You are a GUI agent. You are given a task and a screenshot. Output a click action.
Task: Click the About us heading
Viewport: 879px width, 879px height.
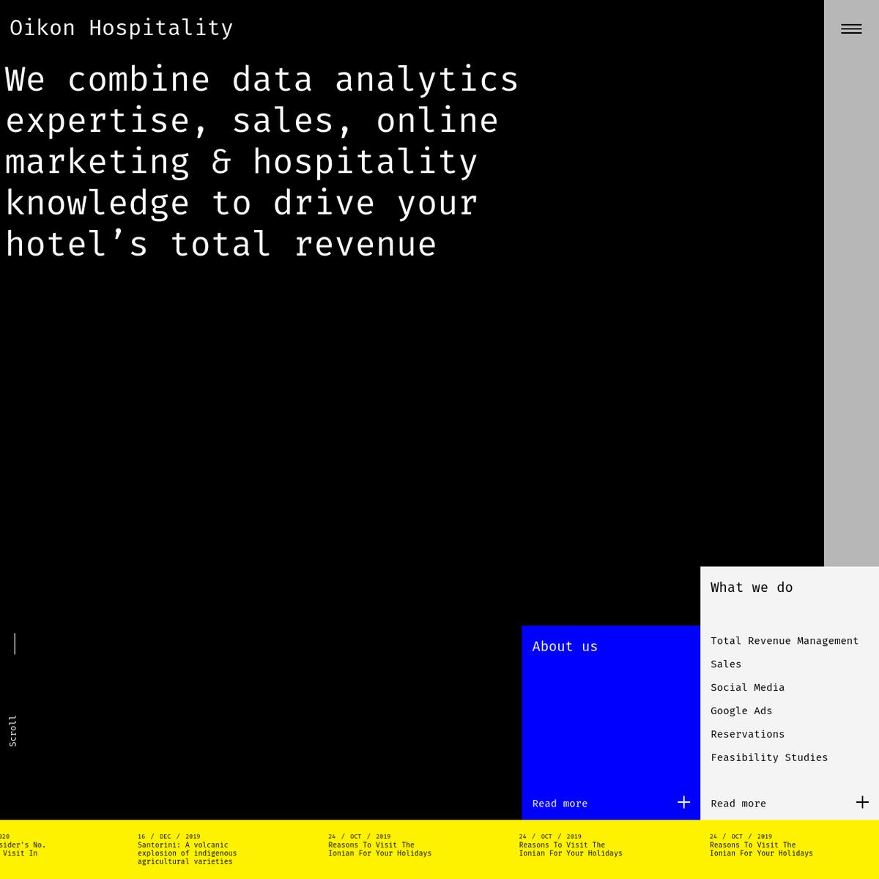click(565, 647)
